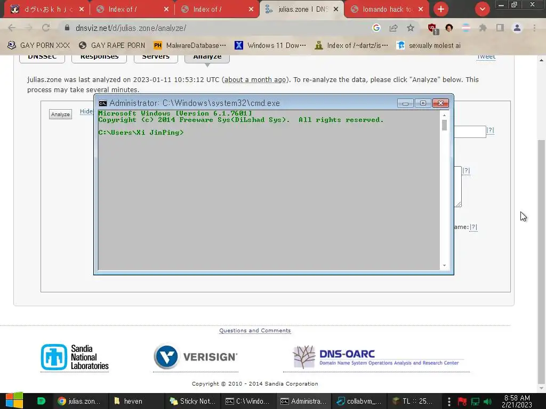The width and height of the screenshot is (546, 409).
Task: Open Chrome three-dot menu
Action: coord(534,28)
